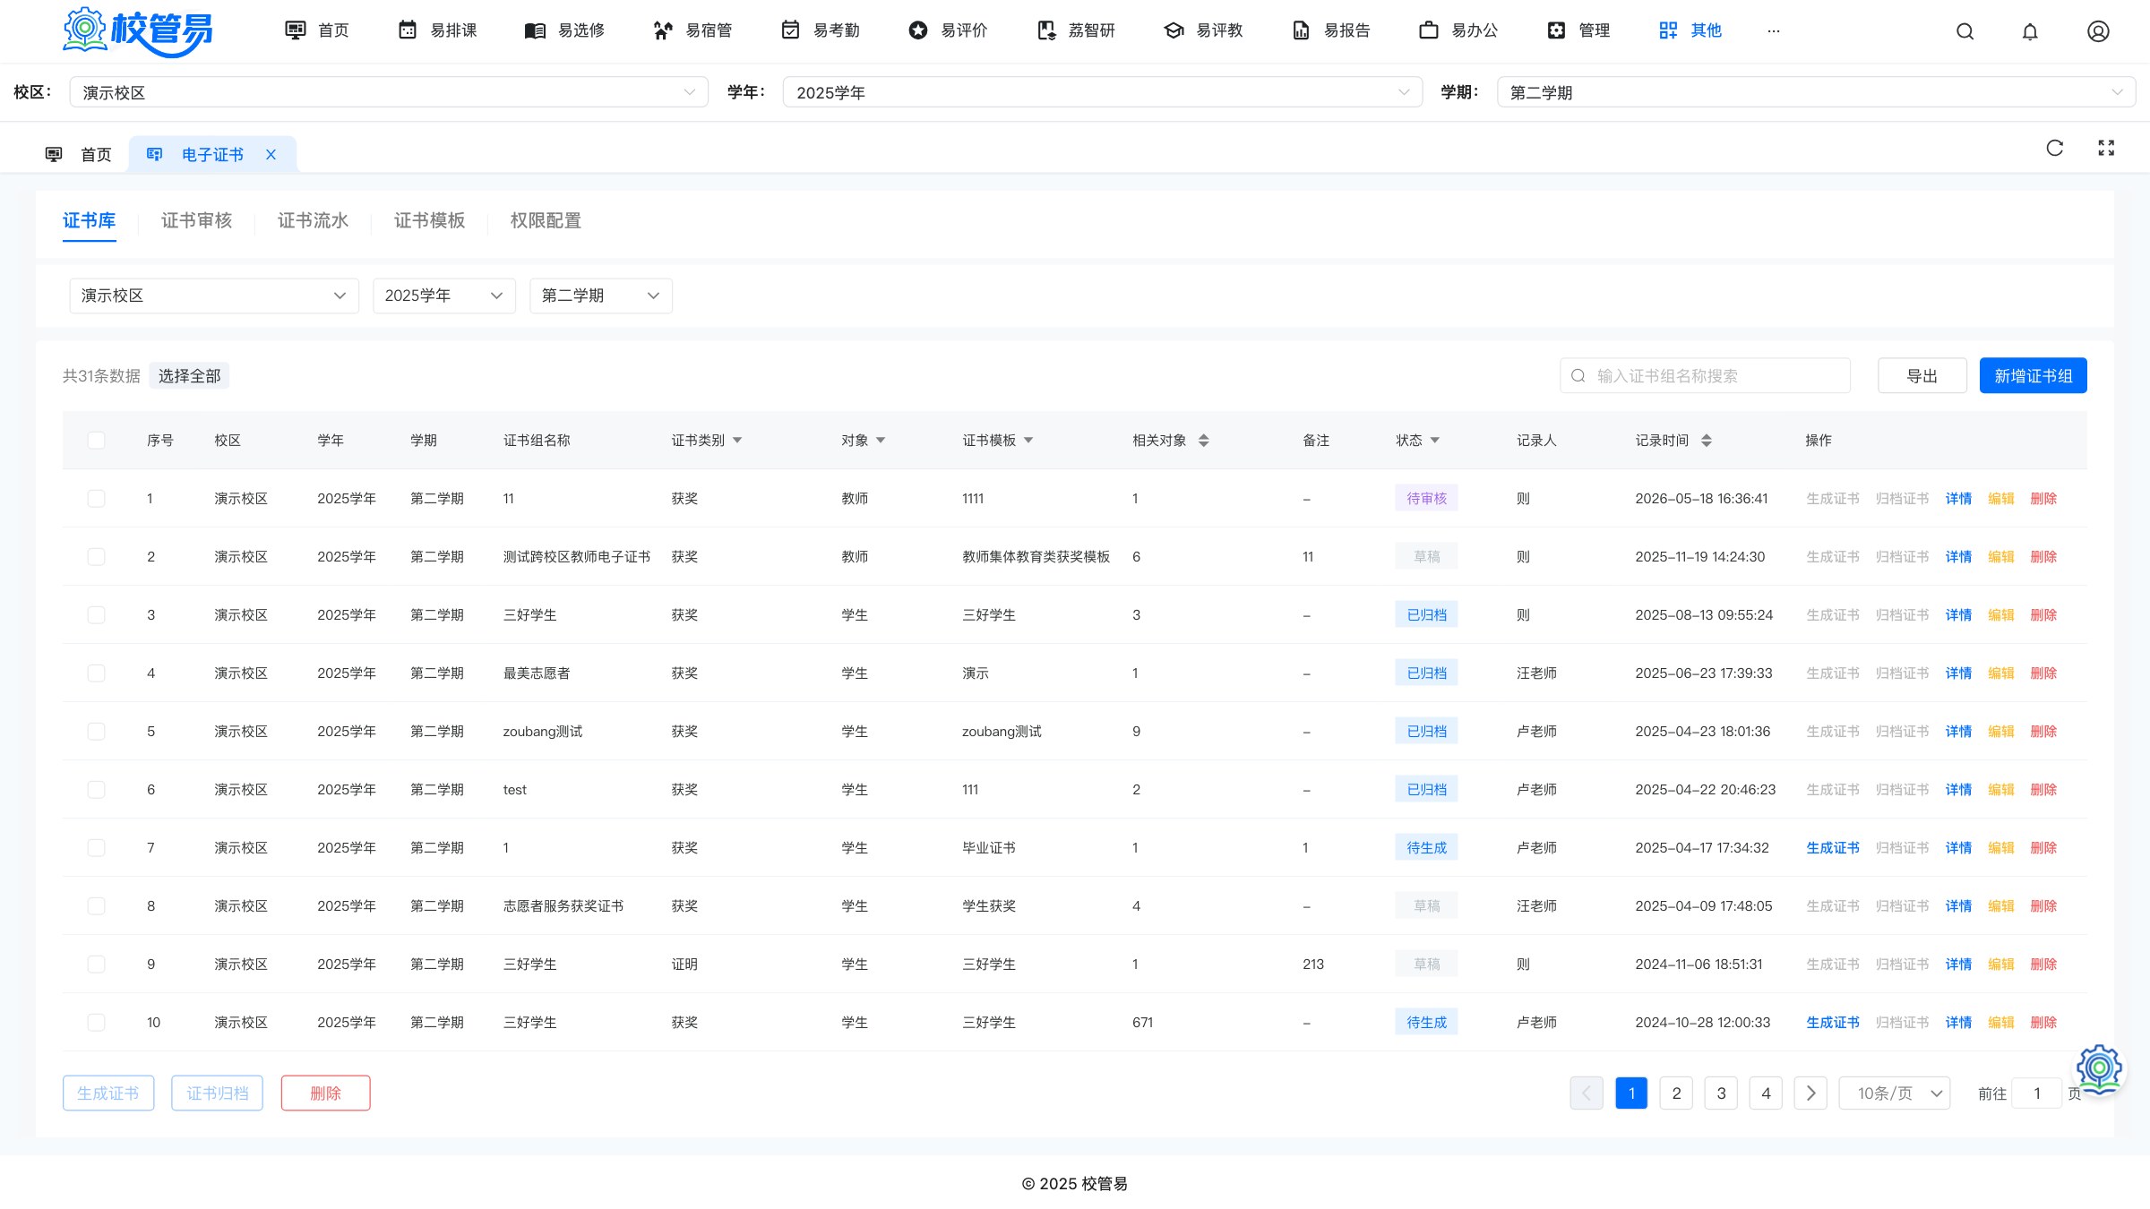The height and width of the screenshot is (1209, 2150).
Task: Switch to 证书审核 tab
Action: pos(196,220)
